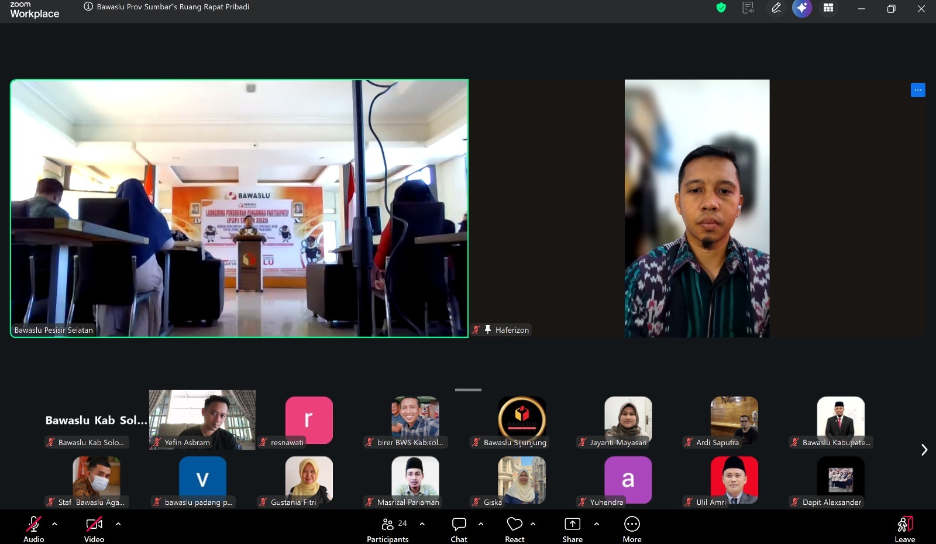This screenshot has width=936, height=544.
Task: Select the Staf Bawaslu Aga... participant tile
Action: 97,480
